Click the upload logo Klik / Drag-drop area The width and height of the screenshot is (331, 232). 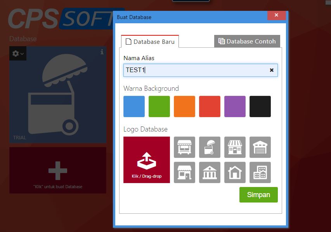(147, 160)
